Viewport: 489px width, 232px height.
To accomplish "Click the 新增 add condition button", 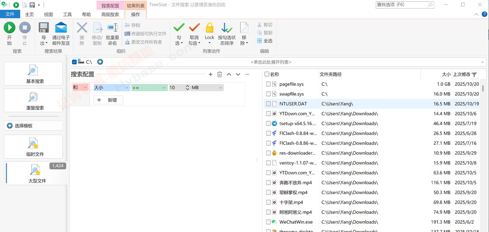I will coord(108,100).
